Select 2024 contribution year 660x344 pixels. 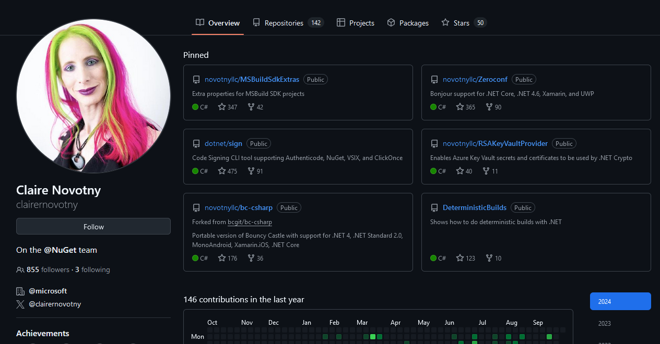click(x=620, y=301)
